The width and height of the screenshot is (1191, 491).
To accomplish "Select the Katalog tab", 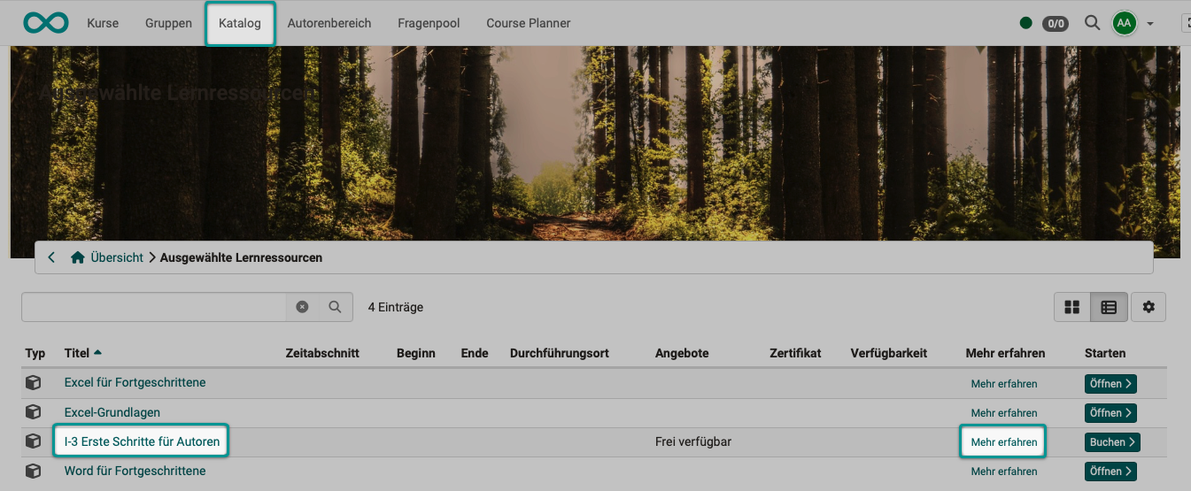I will pyautogui.click(x=240, y=23).
